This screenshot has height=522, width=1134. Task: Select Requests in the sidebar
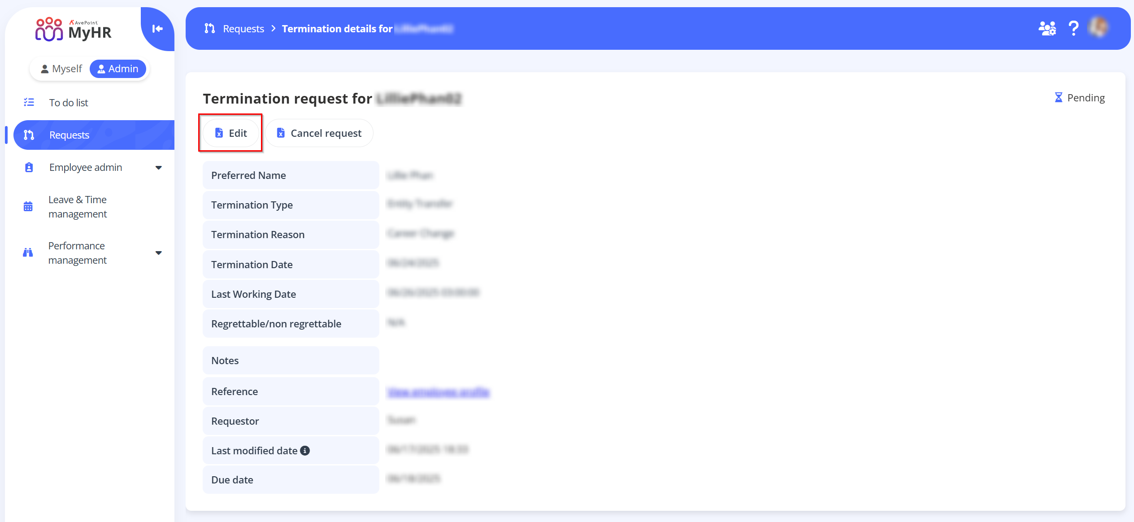70,135
